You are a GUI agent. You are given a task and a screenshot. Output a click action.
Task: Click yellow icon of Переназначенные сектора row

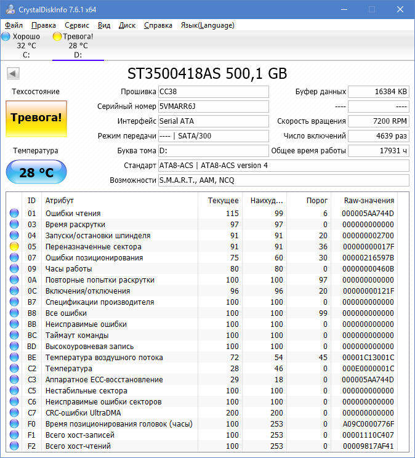pos(14,246)
